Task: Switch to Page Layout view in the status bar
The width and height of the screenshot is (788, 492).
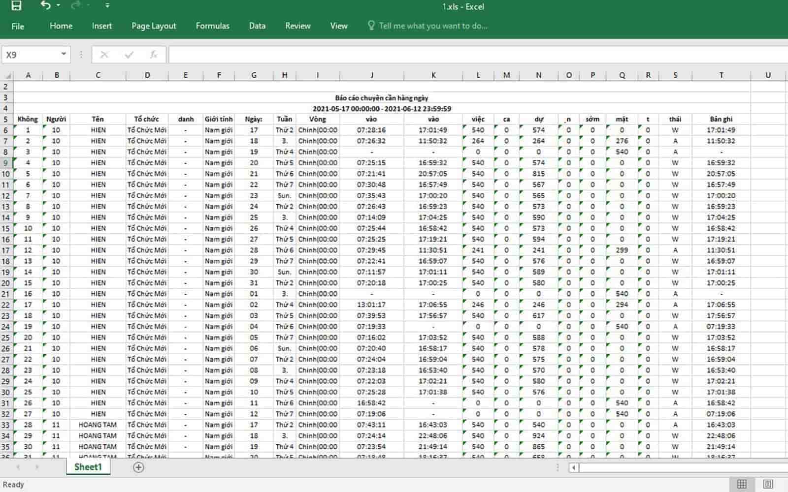Action: pos(767,484)
